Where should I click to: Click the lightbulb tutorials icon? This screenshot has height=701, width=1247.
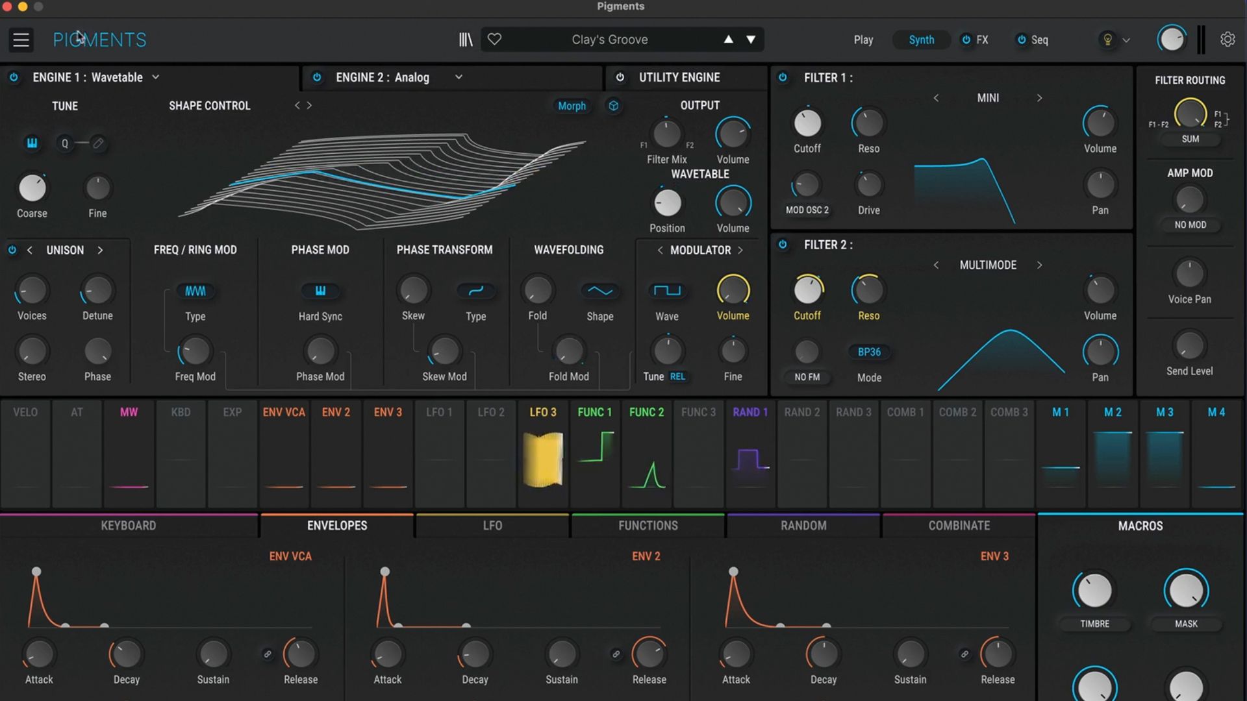pos(1108,40)
